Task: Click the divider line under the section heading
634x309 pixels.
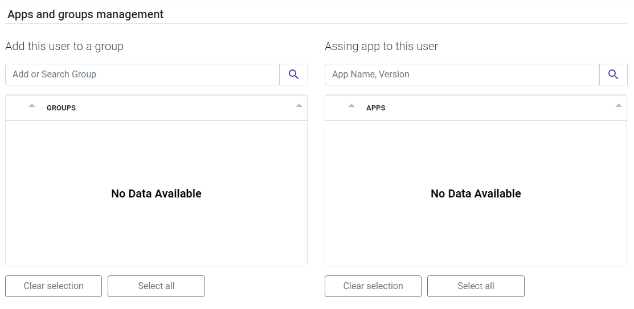Action: coord(316,23)
